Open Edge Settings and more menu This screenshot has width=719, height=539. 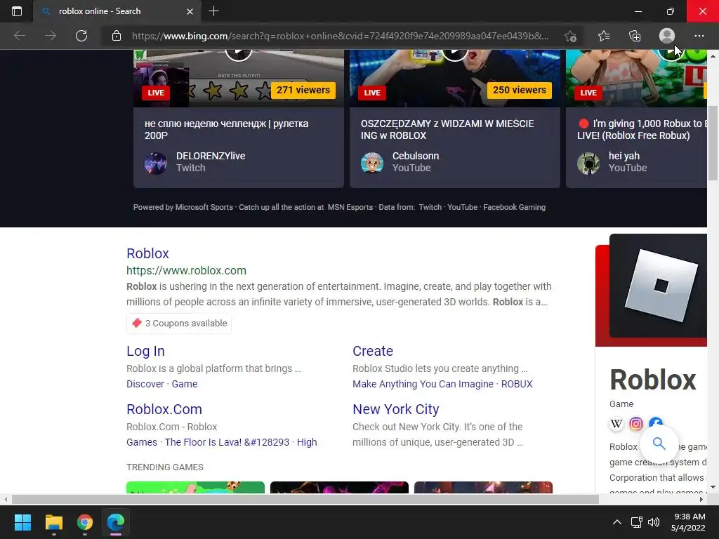pos(699,36)
